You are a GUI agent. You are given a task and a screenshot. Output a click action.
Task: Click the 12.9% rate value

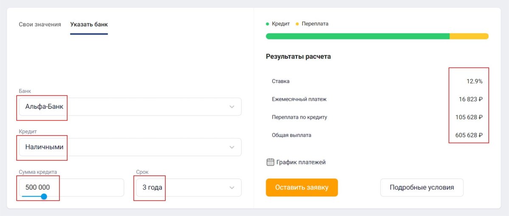click(x=474, y=81)
